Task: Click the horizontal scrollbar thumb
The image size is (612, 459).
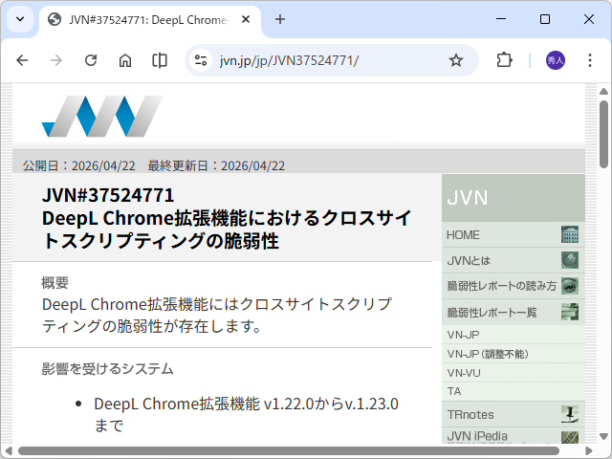Action: coord(289,451)
